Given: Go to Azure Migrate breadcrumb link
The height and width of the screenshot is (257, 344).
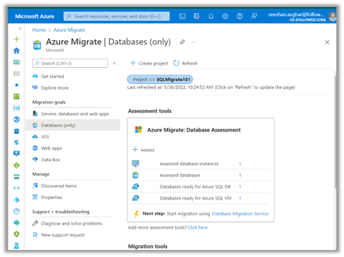Looking at the screenshot, I should pyautogui.click(x=69, y=30).
